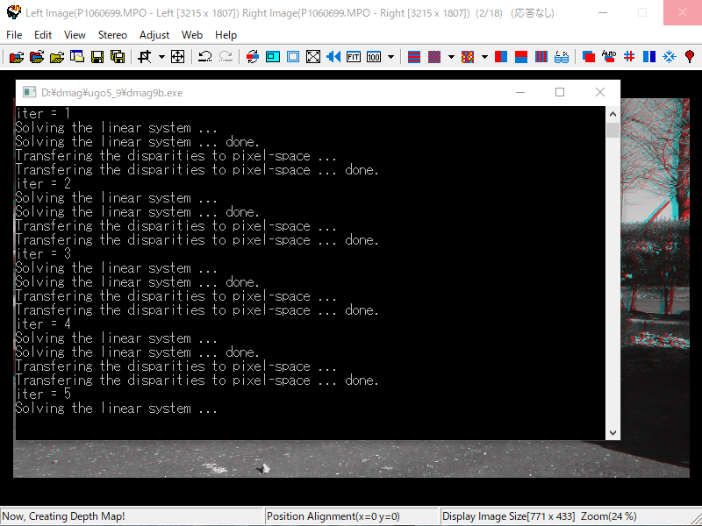Click the 'iter = 3' console line
The width and height of the screenshot is (702, 526).
(x=43, y=253)
